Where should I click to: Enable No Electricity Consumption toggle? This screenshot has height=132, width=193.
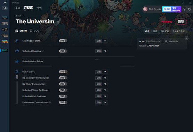[63, 78]
